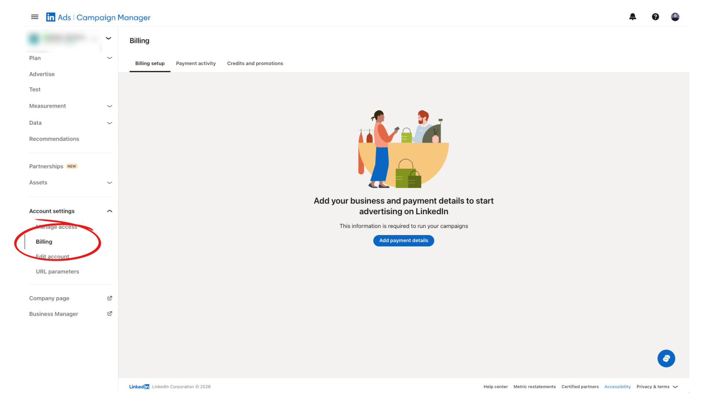Screen dimensions: 714x401
Task: Open Privacy & terms dropdown
Action: pos(657,387)
